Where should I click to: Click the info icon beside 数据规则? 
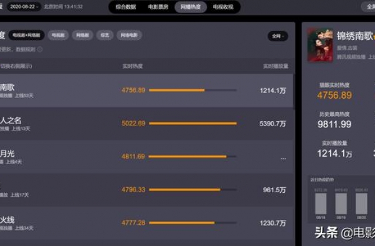coord(40,49)
